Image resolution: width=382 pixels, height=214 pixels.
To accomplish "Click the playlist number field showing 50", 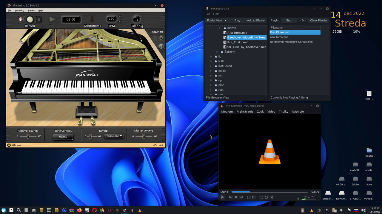I will click(302, 20).
